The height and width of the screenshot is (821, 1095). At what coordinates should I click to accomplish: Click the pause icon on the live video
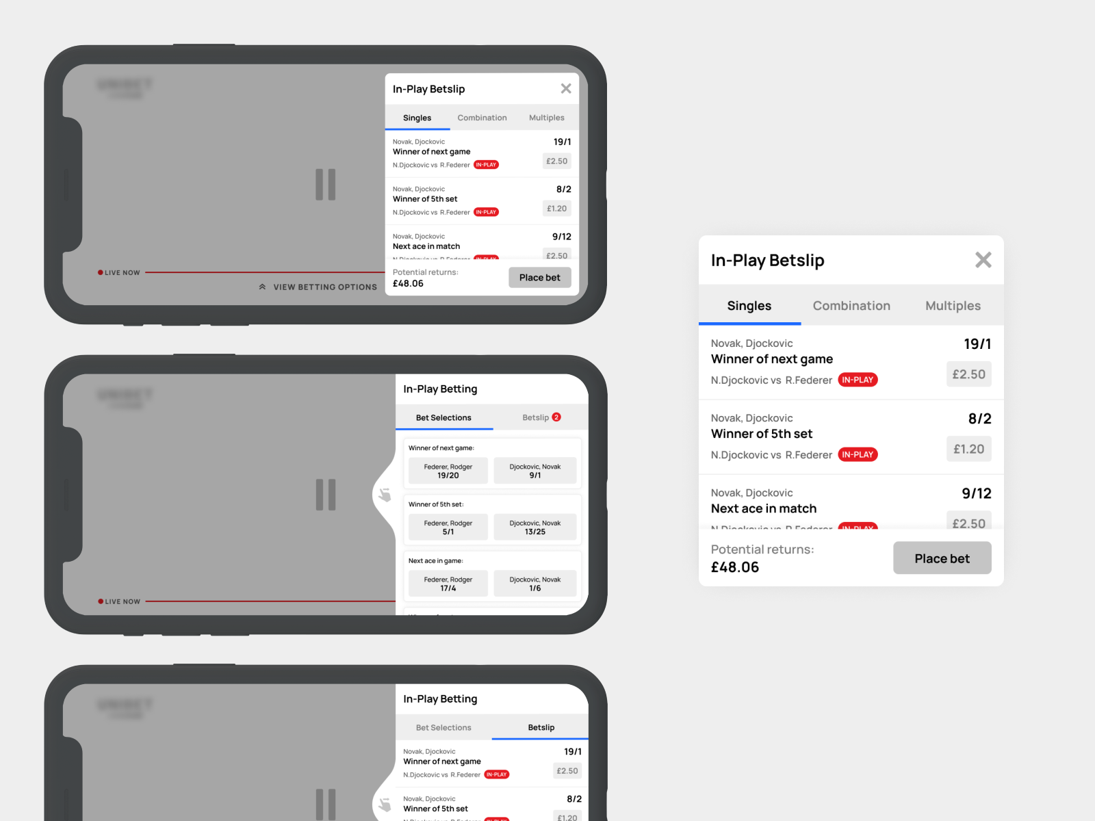pos(326,185)
